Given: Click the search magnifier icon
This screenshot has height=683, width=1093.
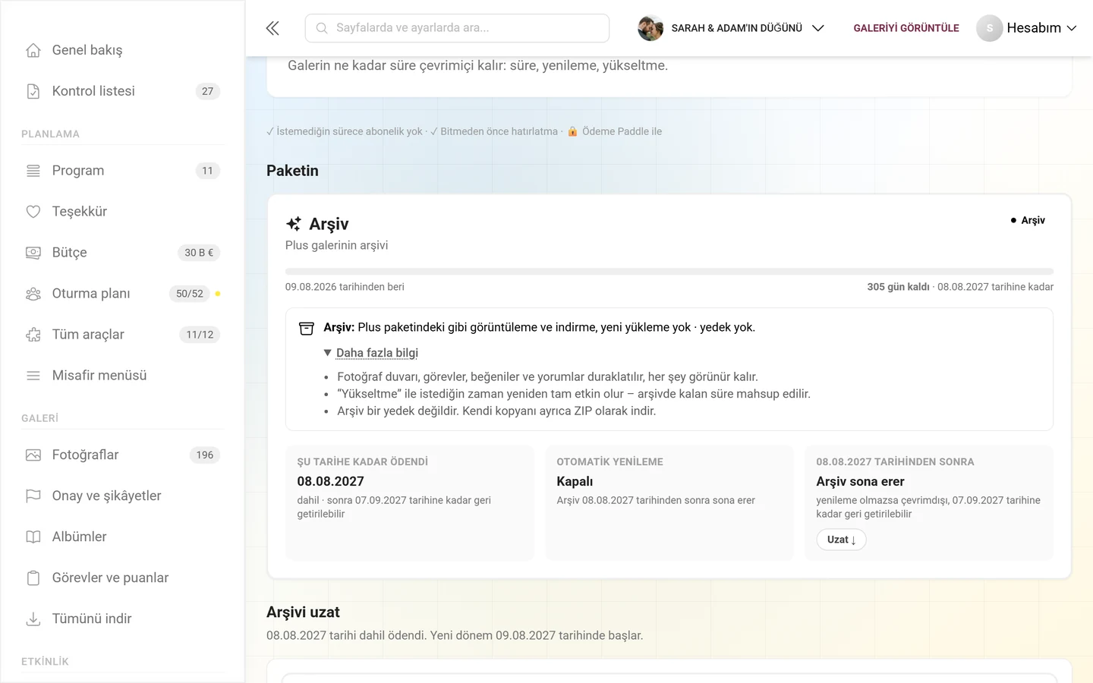Looking at the screenshot, I should pos(322,28).
